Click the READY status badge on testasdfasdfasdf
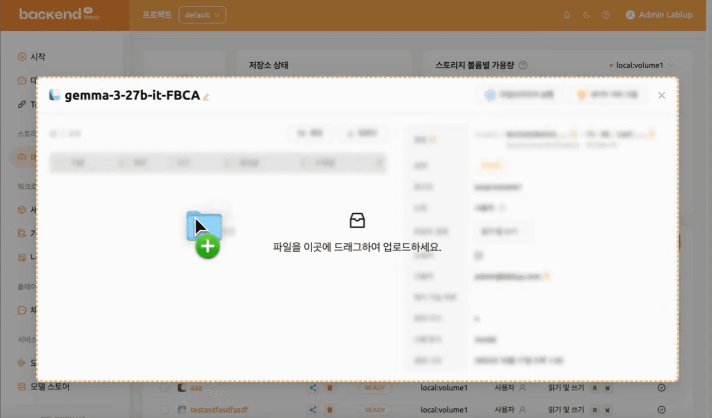712x418 pixels. tap(375, 410)
